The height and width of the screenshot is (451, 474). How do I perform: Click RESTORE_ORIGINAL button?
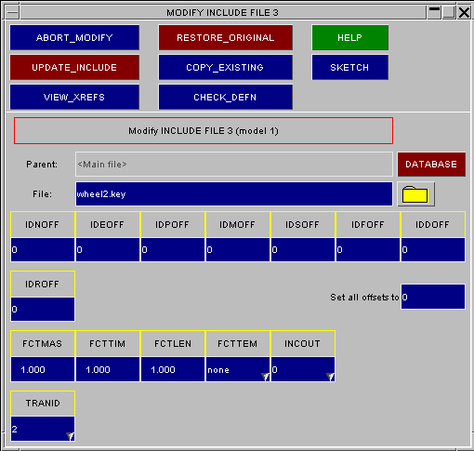coord(226,37)
